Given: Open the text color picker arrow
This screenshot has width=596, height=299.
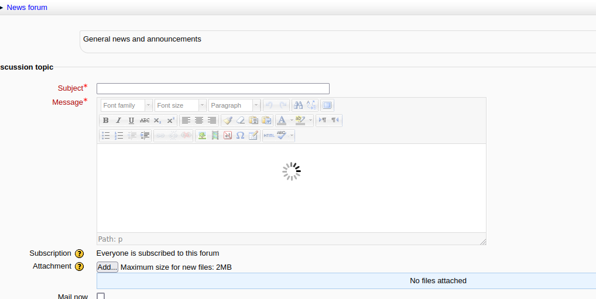Looking at the screenshot, I should click(x=292, y=121).
